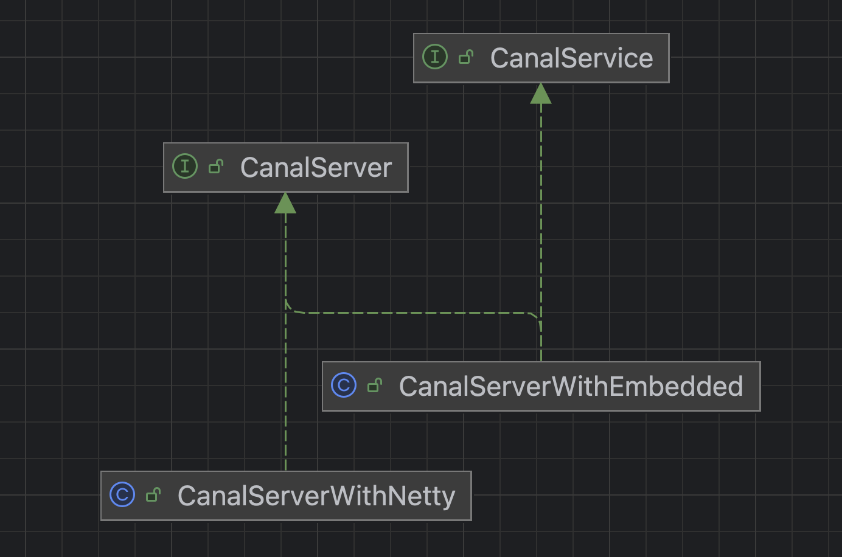842x557 pixels.
Task: Select the CanalServerWithNetty name label
Action: 316,496
